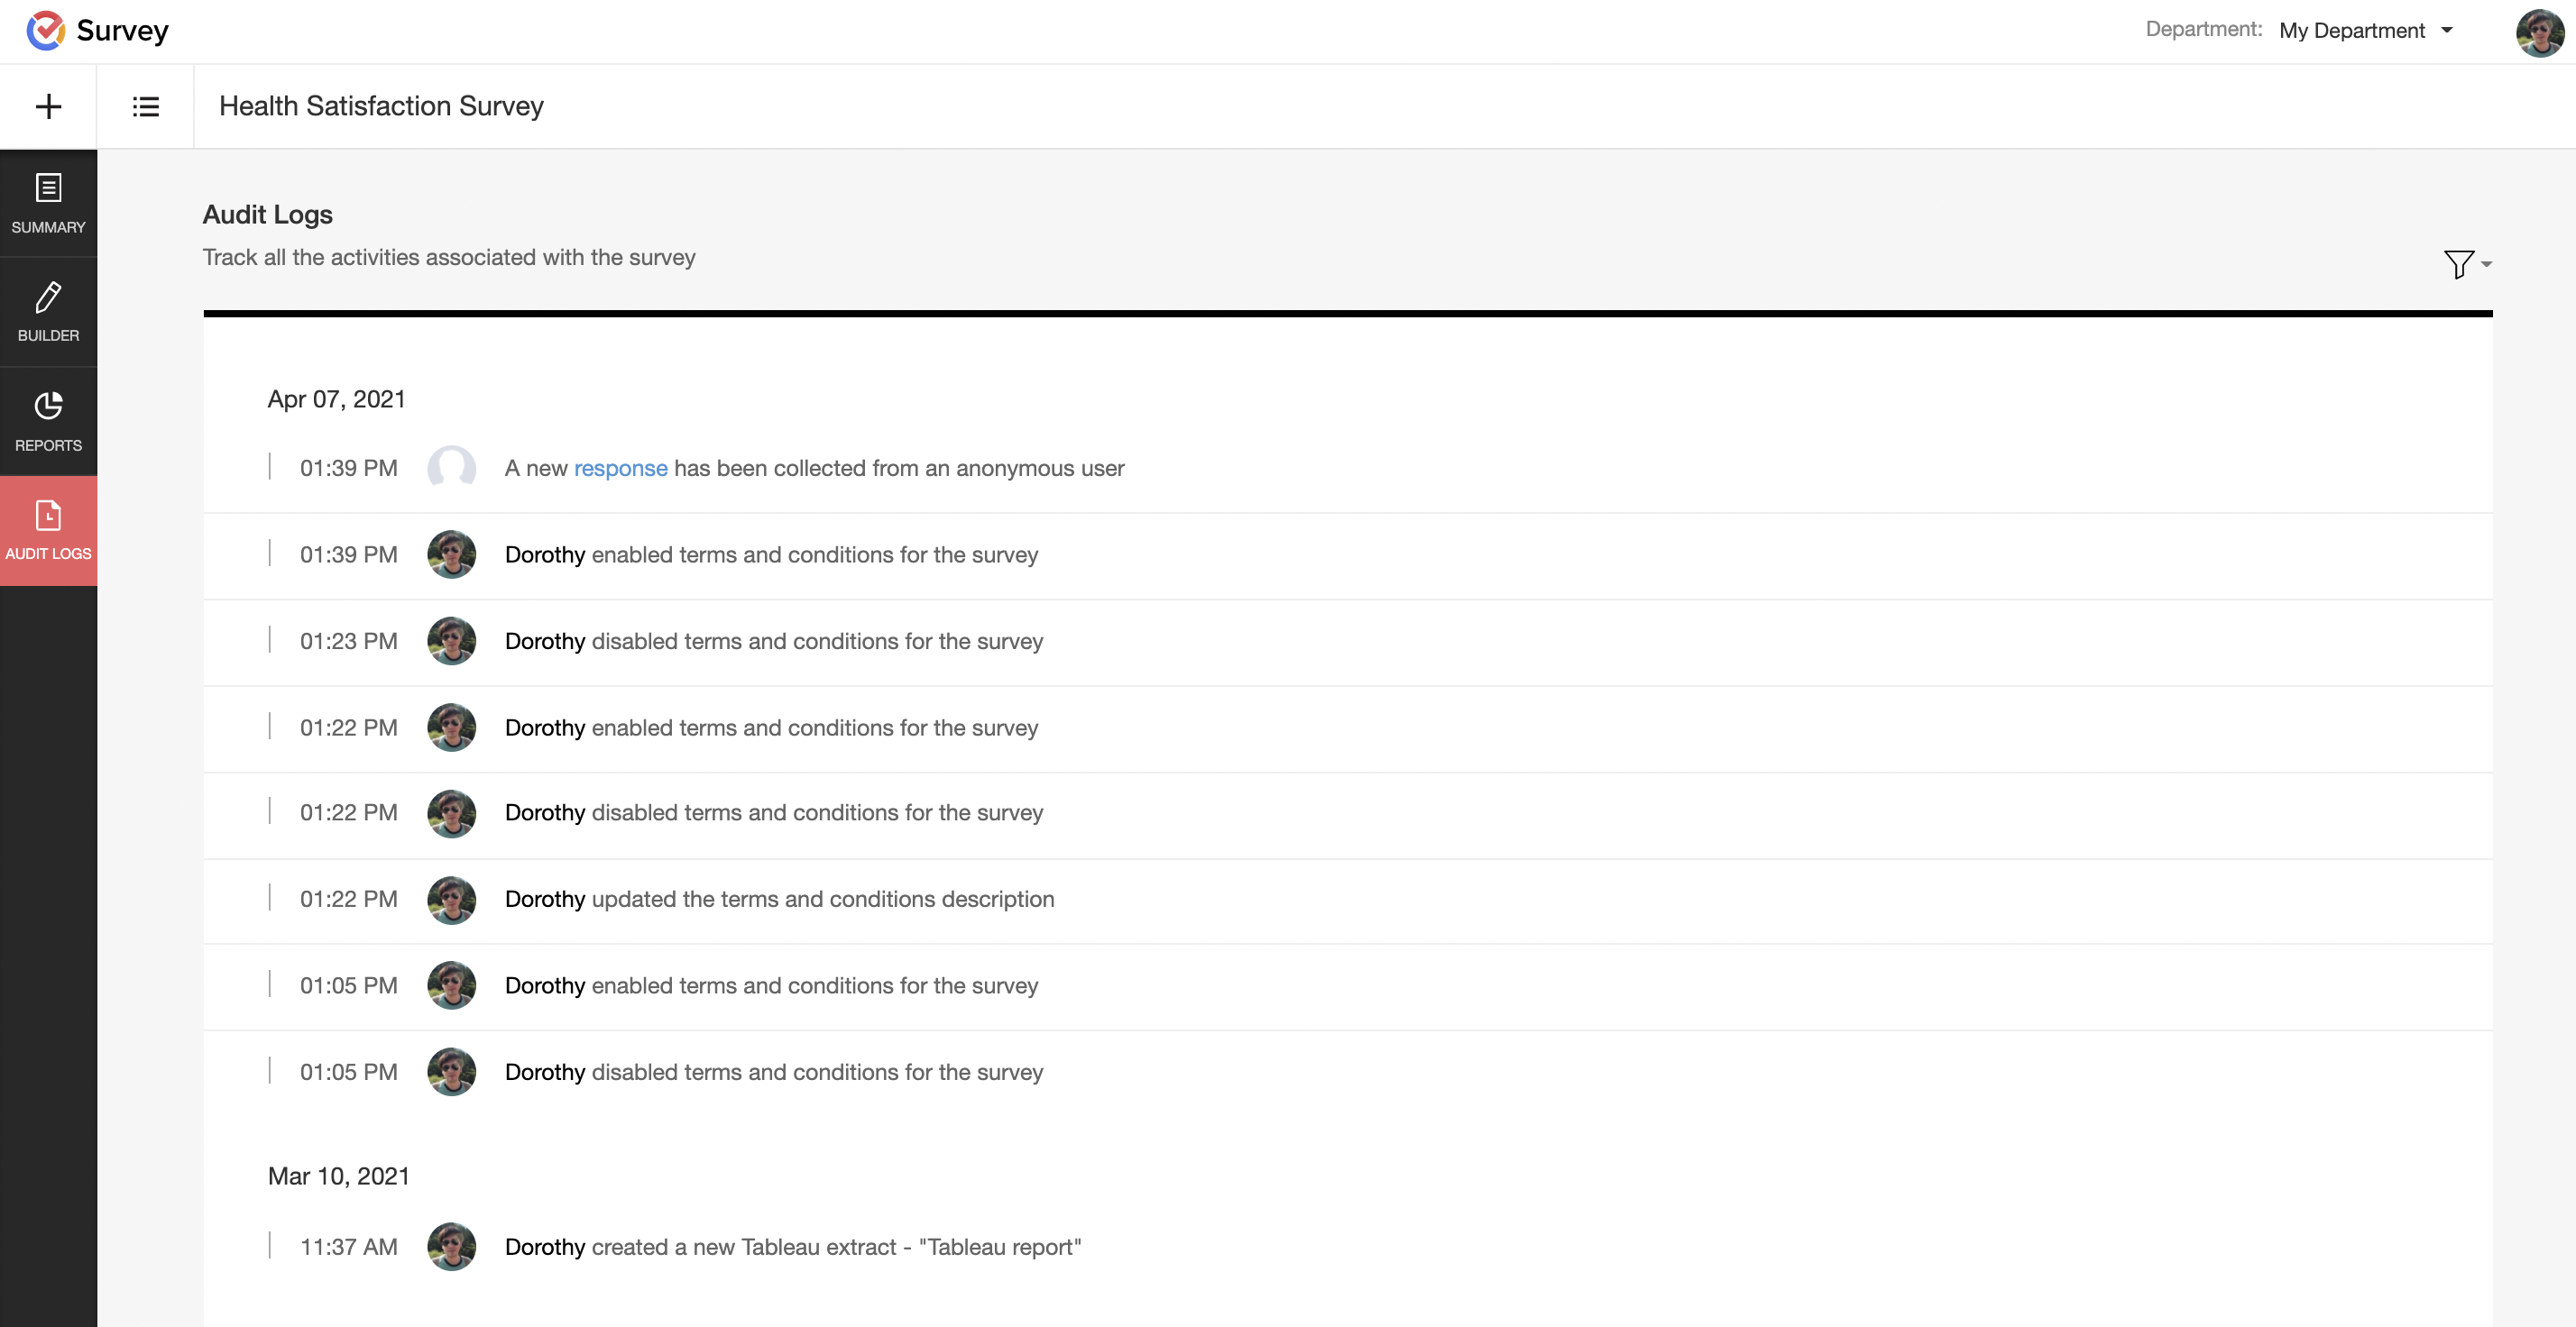Open the user profile avatar top right
The image size is (2576, 1327).
coord(2538,32)
